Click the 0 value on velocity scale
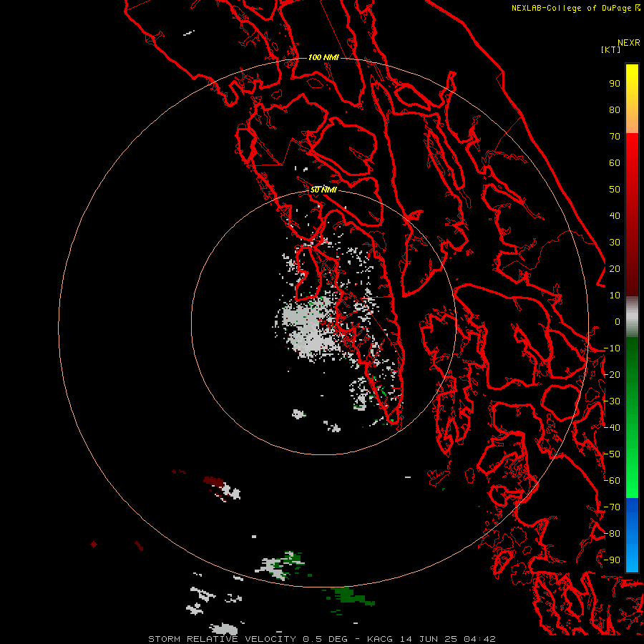The width and height of the screenshot is (644, 644). pyautogui.click(x=618, y=322)
